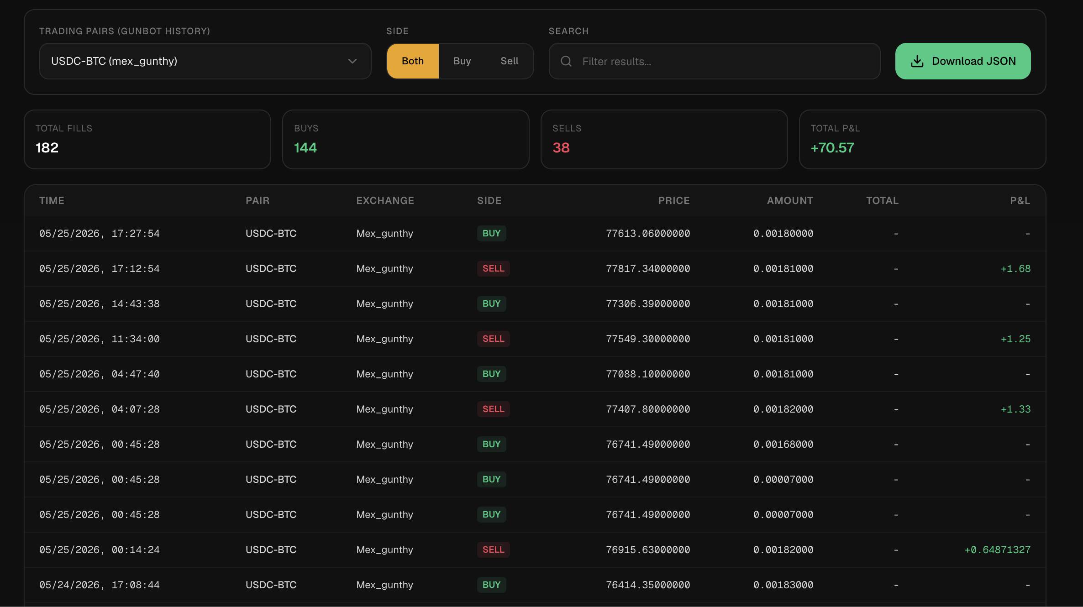
Task: Click price 77817.34000000
Action: pyautogui.click(x=648, y=269)
